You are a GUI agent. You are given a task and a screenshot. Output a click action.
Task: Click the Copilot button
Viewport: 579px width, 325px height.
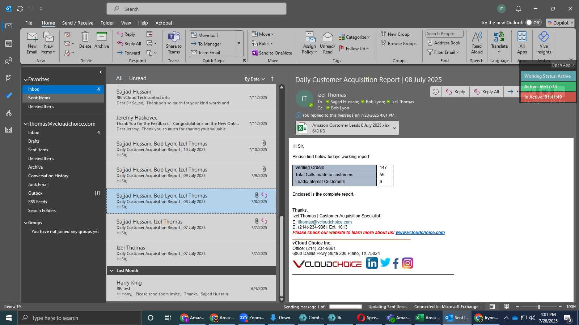(560, 23)
